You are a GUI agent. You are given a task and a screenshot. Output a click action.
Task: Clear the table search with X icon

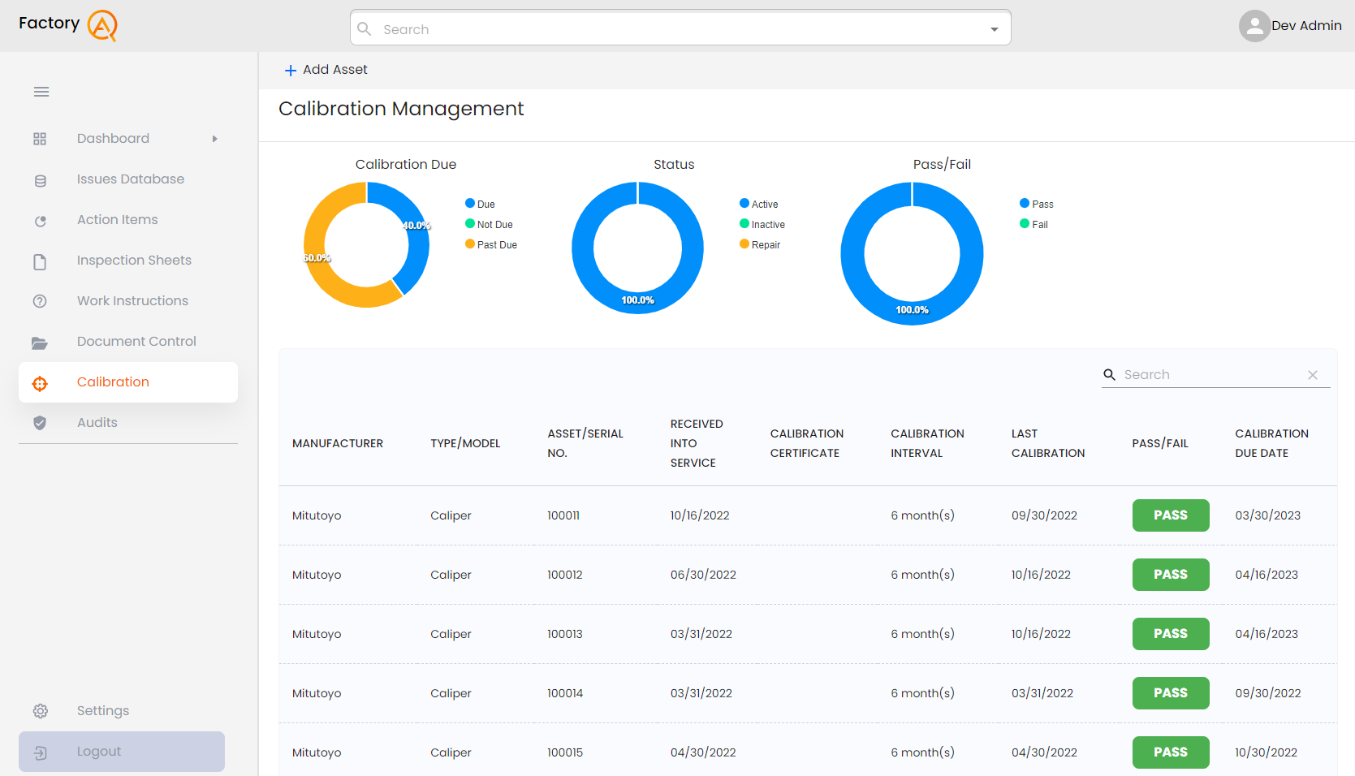1313,374
